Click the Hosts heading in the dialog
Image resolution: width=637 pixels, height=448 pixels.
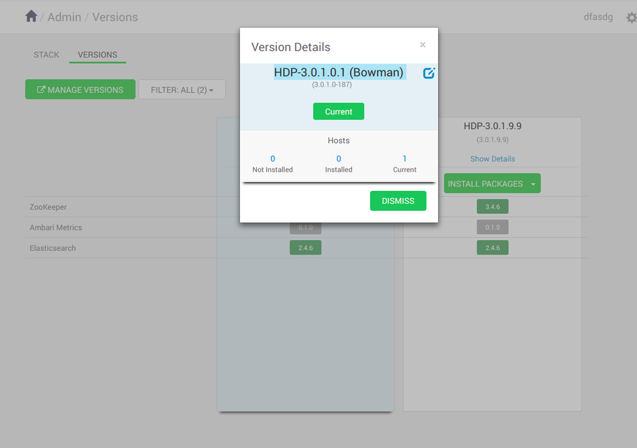pyautogui.click(x=339, y=140)
